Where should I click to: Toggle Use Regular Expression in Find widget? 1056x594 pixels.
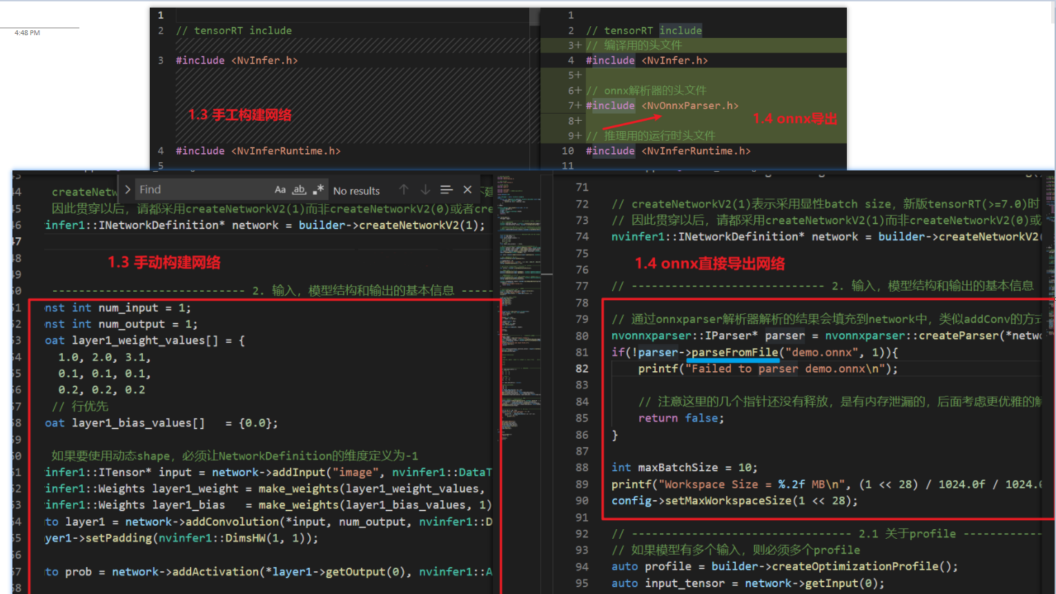coord(318,190)
